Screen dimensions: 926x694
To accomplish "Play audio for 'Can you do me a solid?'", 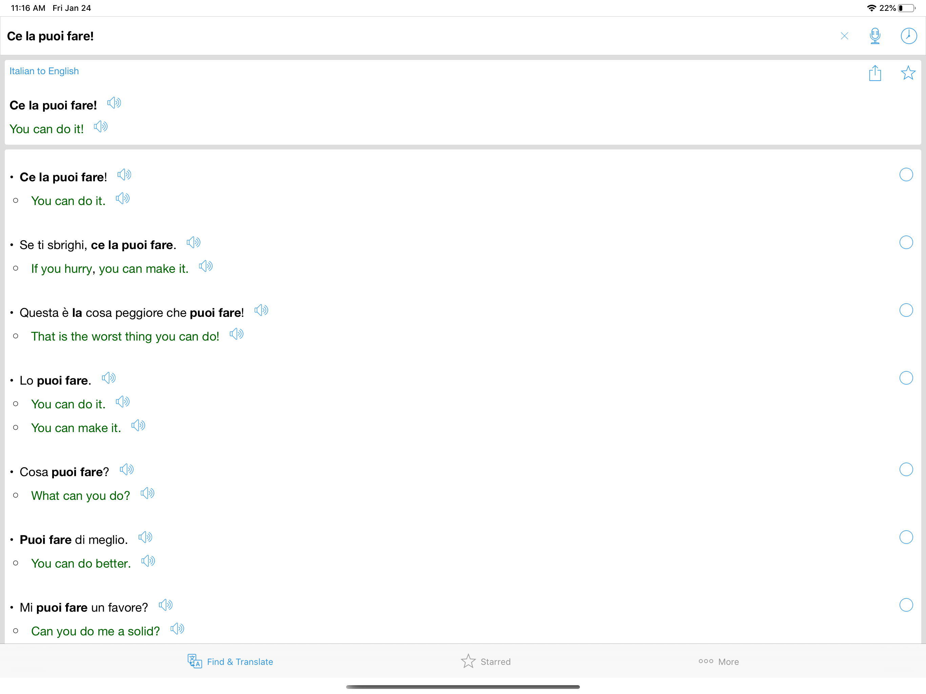I will (x=177, y=629).
